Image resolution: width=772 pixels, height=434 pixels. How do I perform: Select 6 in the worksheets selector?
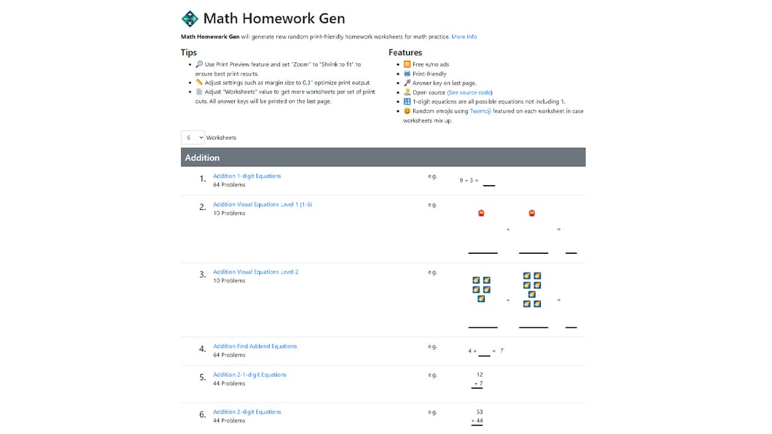click(192, 137)
